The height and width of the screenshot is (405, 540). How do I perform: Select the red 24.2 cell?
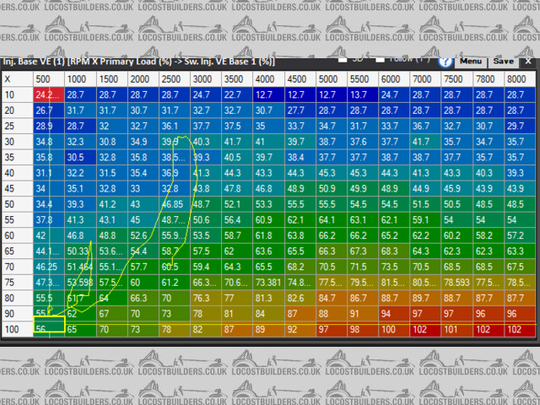tap(48, 95)
